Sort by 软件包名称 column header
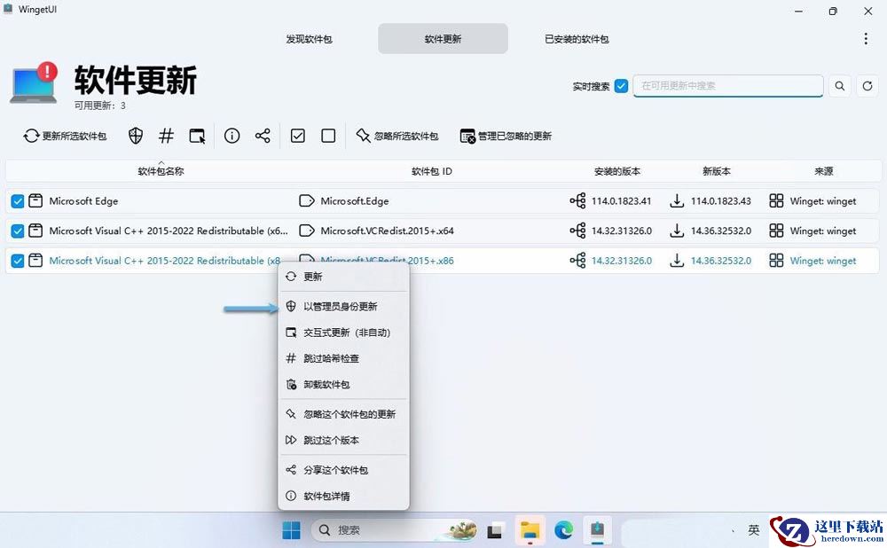 (161, 171)
